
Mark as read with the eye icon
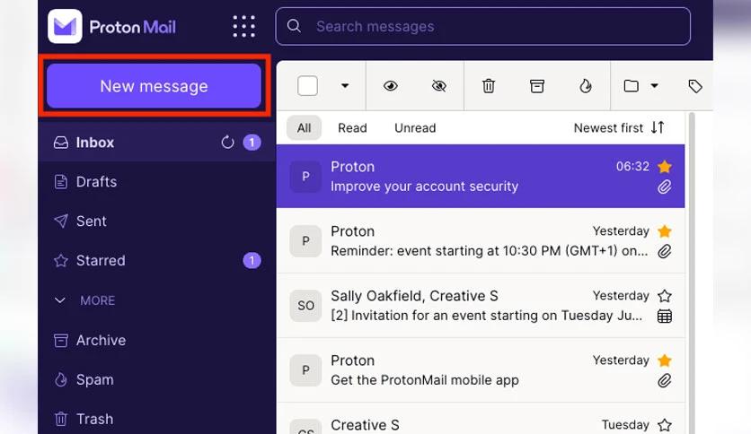pos(391,86)
